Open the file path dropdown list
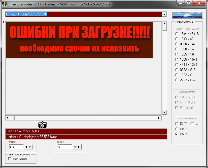 tap(164, 14)
